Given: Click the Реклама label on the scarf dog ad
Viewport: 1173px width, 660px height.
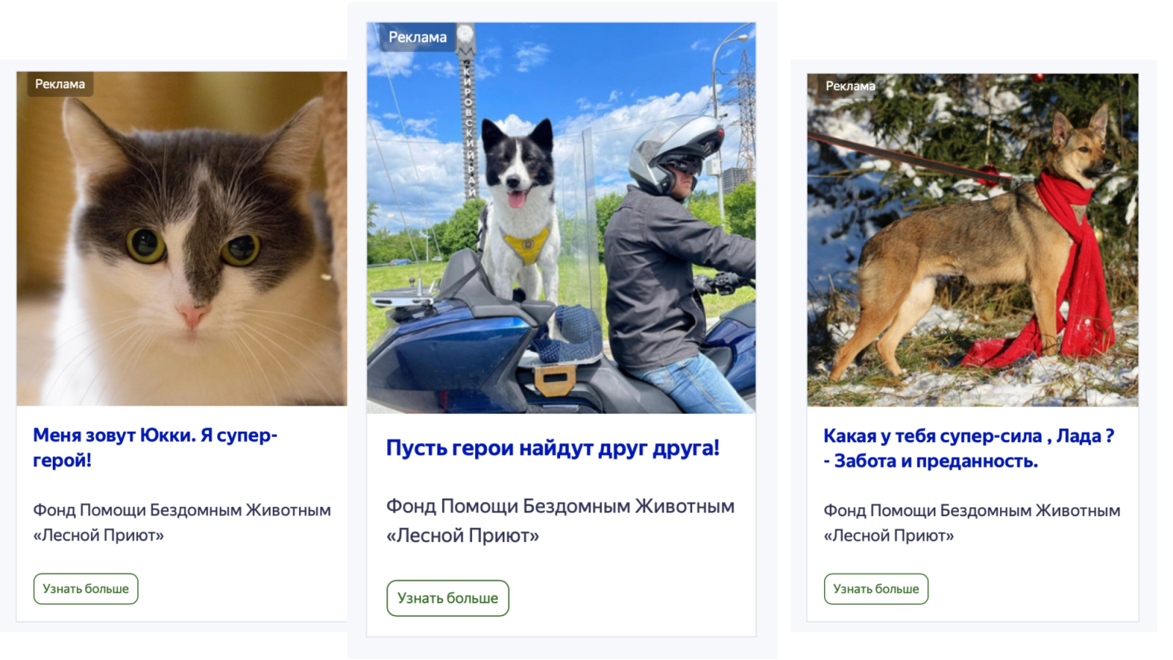Looking at the screenshot, I should tap(850, 86).
